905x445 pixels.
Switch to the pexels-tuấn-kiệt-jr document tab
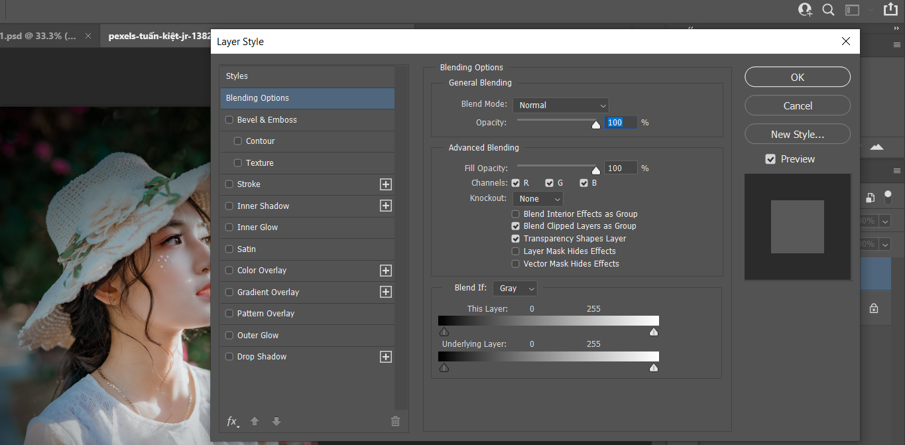tap(159, 36)
